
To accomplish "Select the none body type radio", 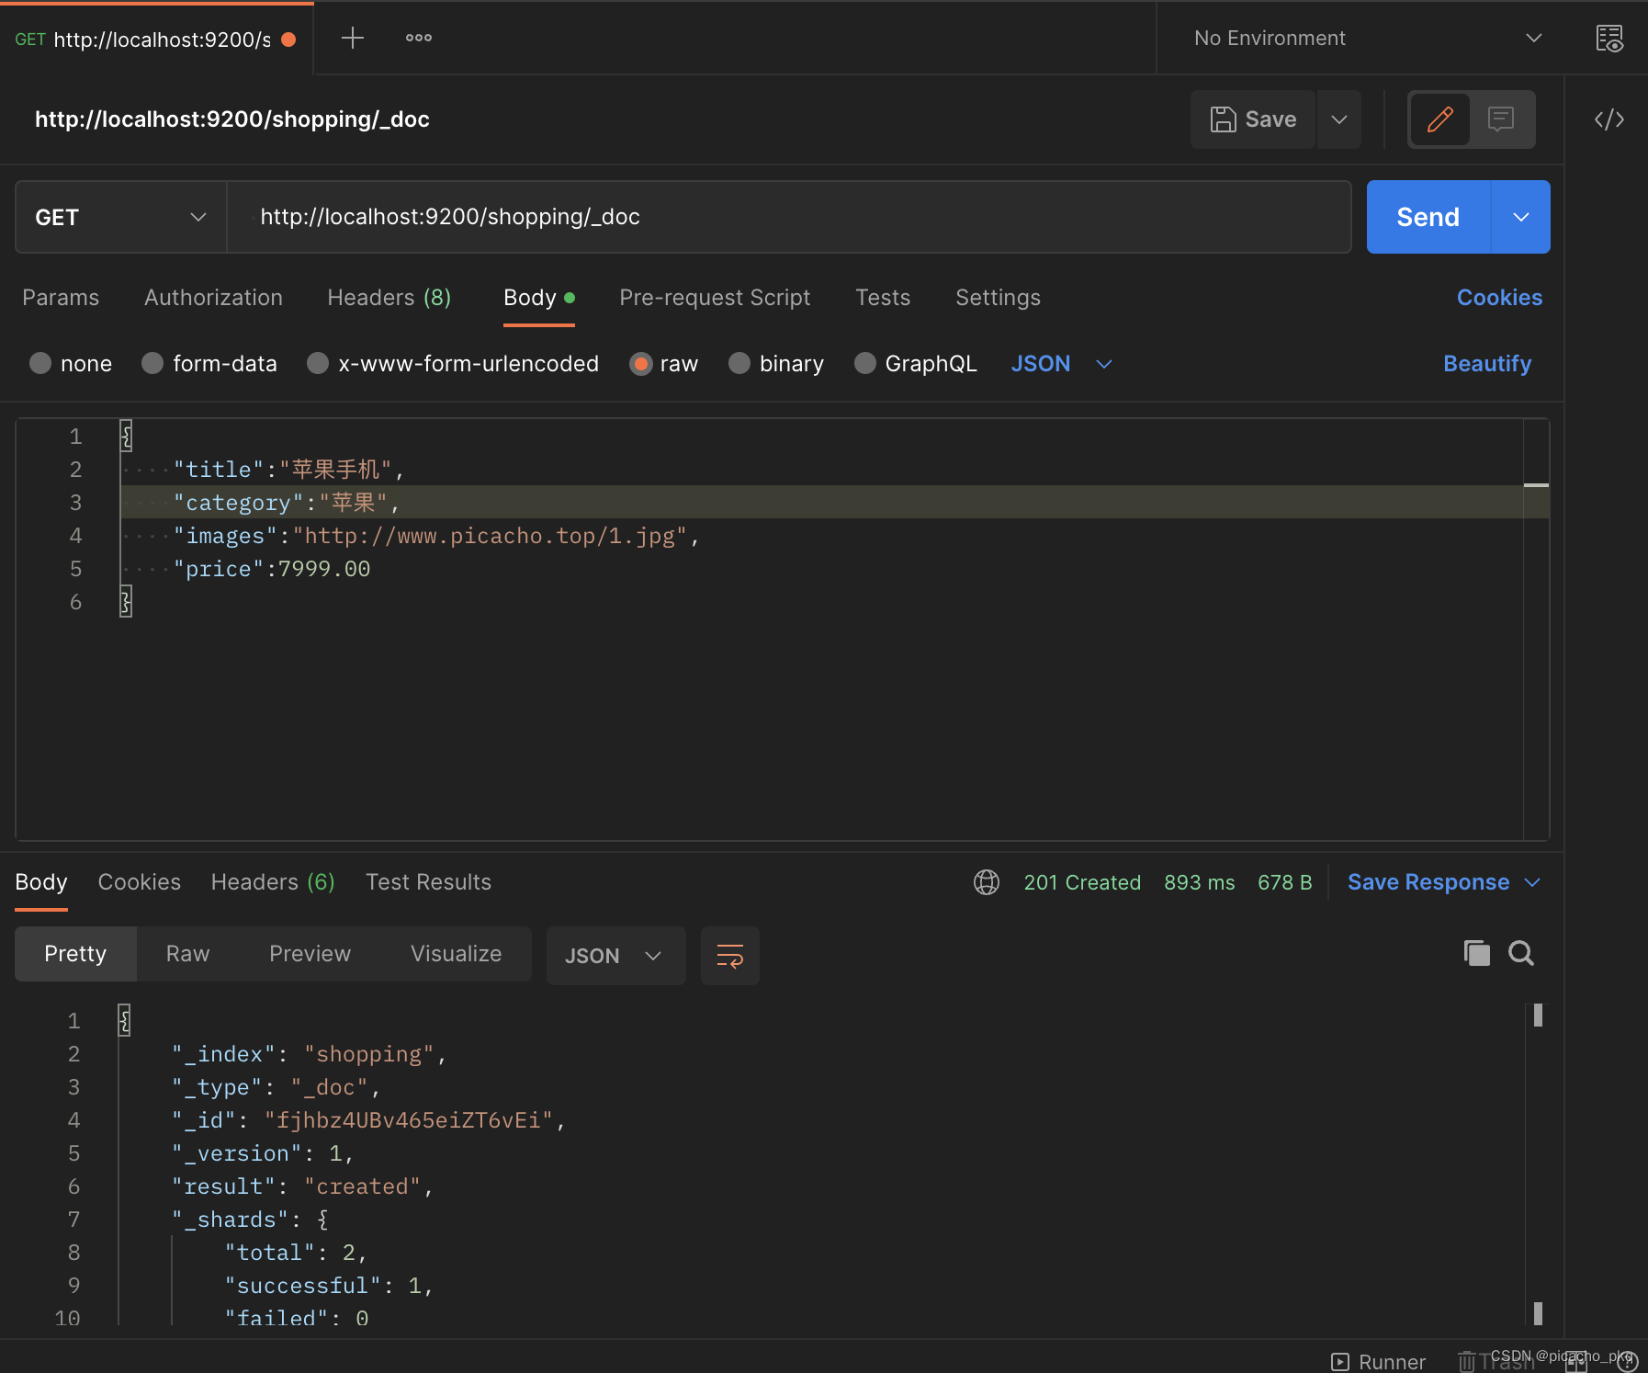I will pos(40,364).
